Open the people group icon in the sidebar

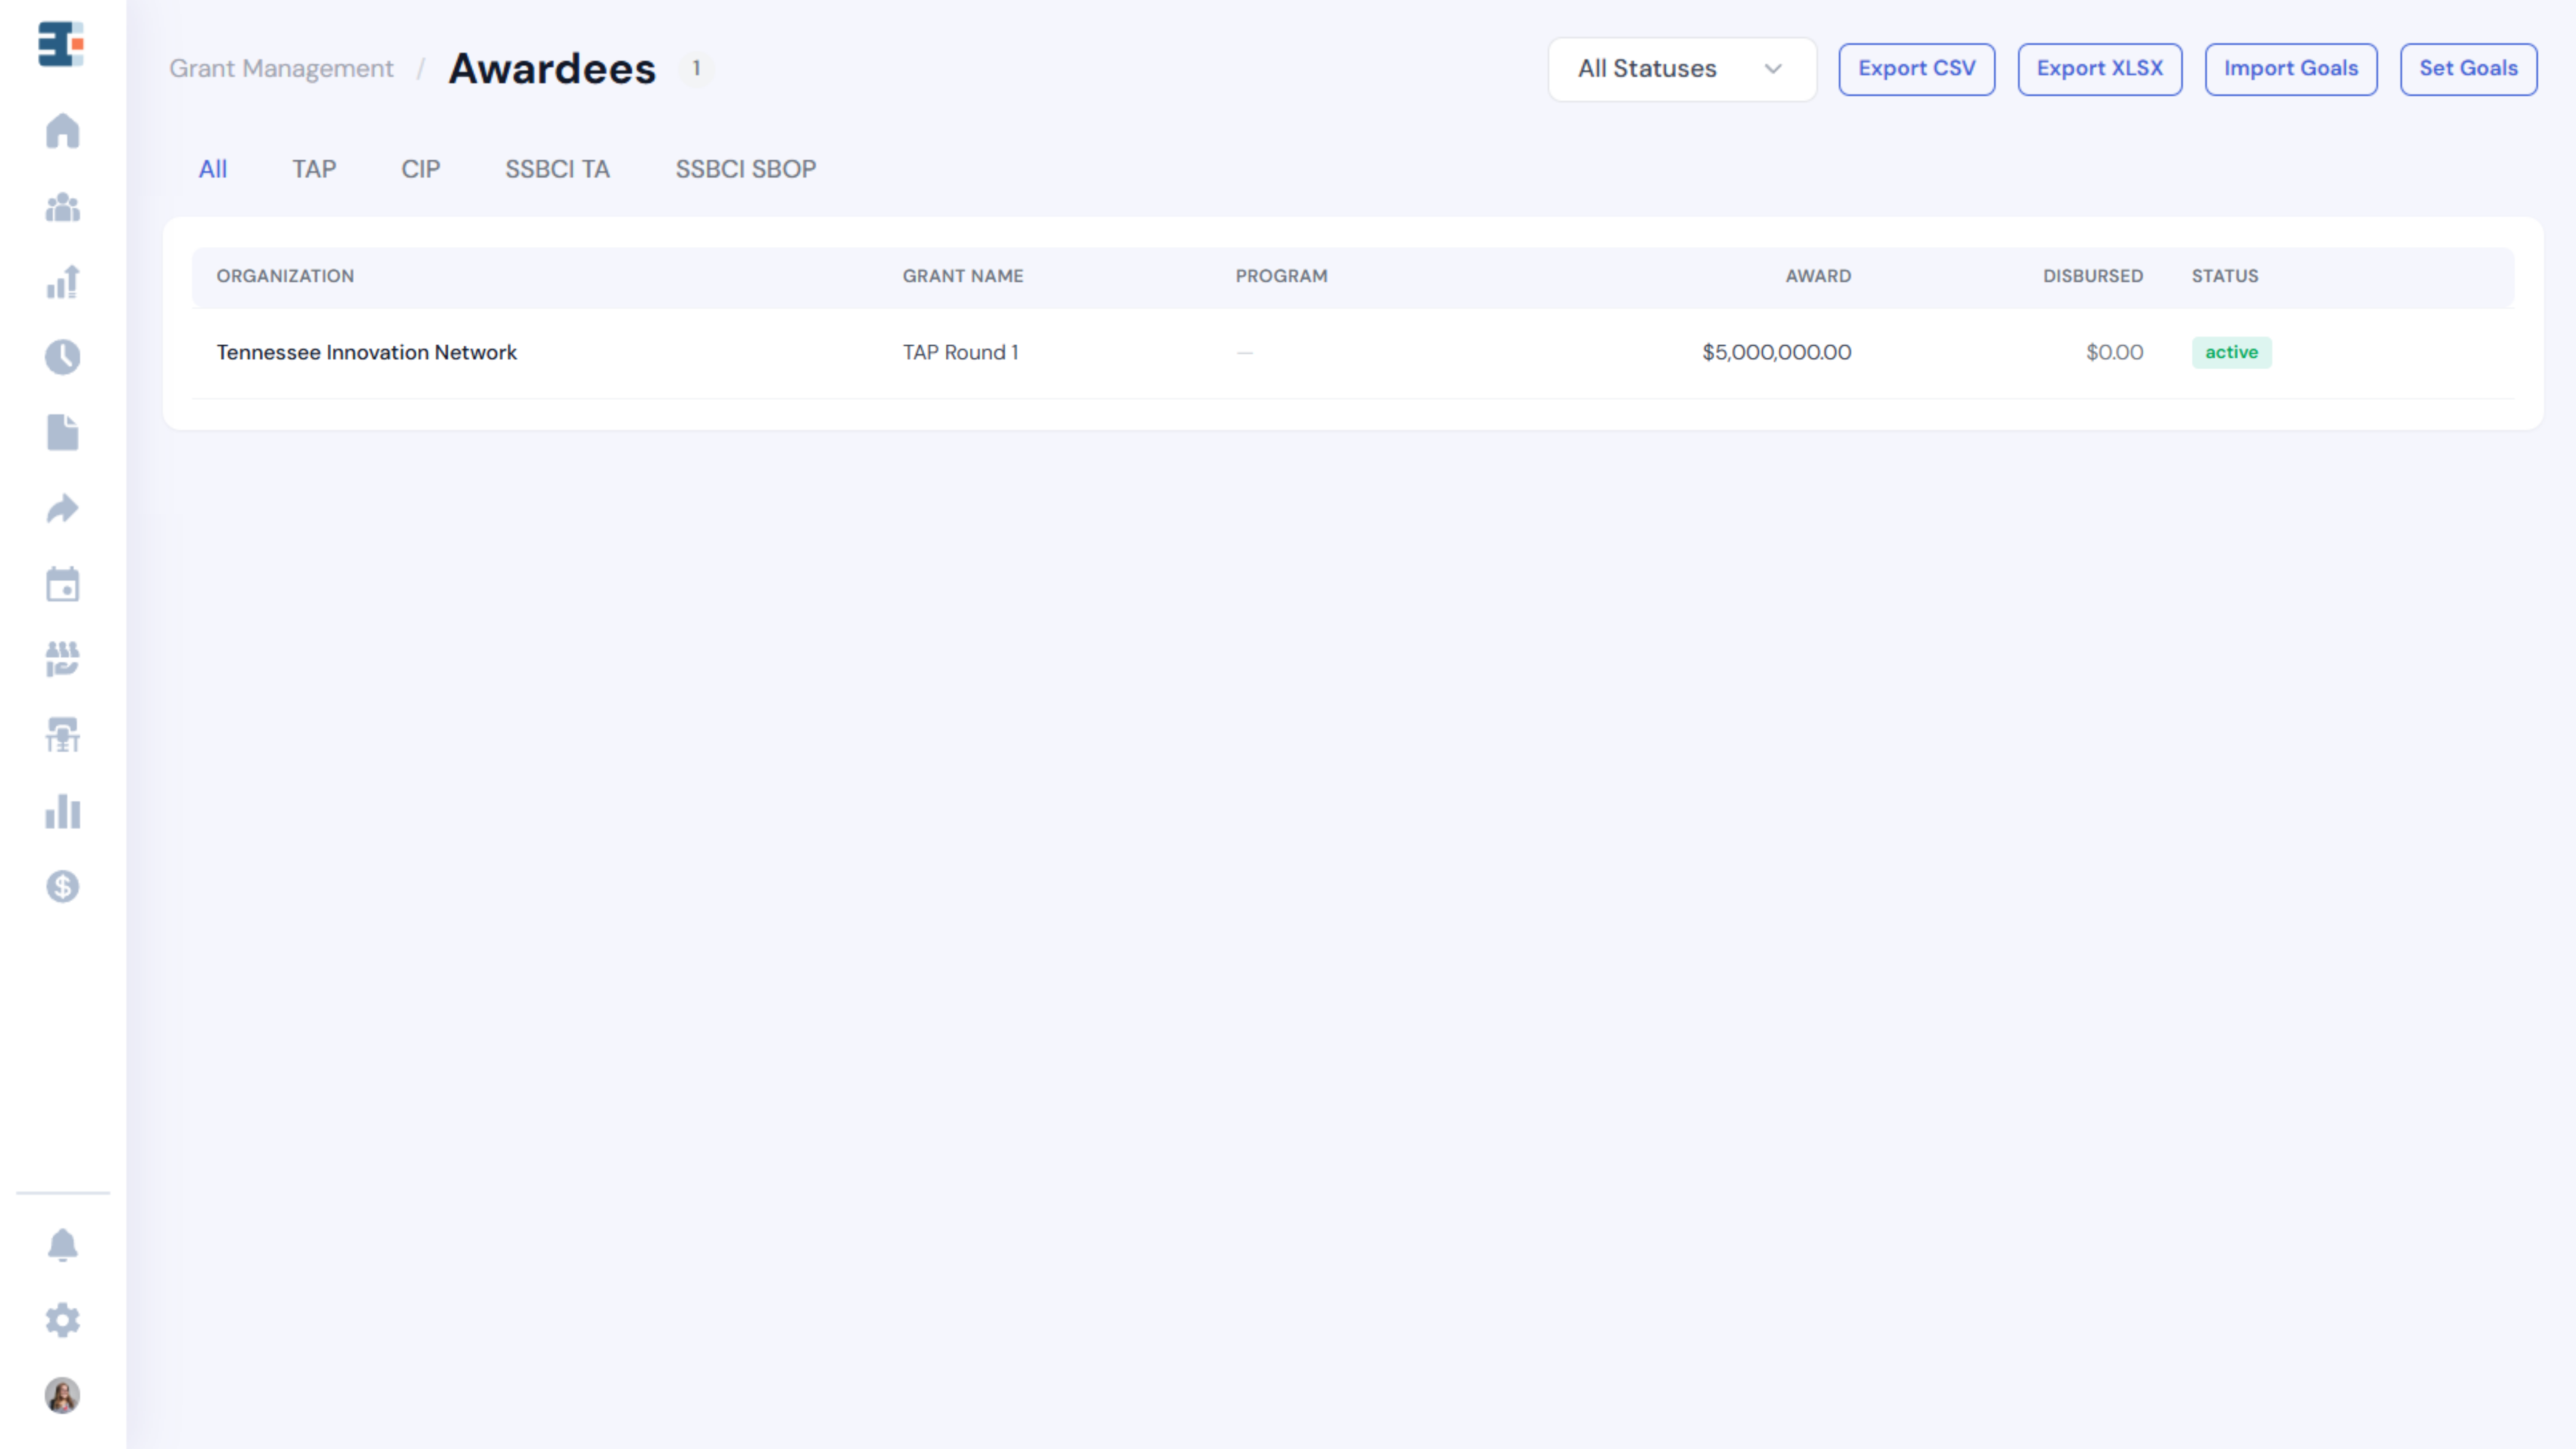pyautogui.click(x=62, y=207)
